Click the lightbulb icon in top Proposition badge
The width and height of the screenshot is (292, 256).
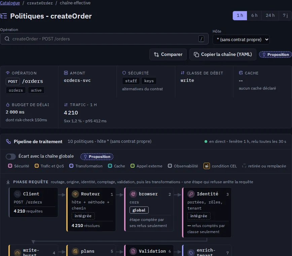click(264, 55)
